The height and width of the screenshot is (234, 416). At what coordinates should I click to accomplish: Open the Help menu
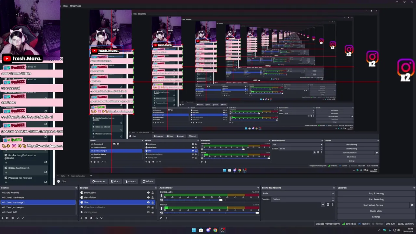click(x=65, y=6)
